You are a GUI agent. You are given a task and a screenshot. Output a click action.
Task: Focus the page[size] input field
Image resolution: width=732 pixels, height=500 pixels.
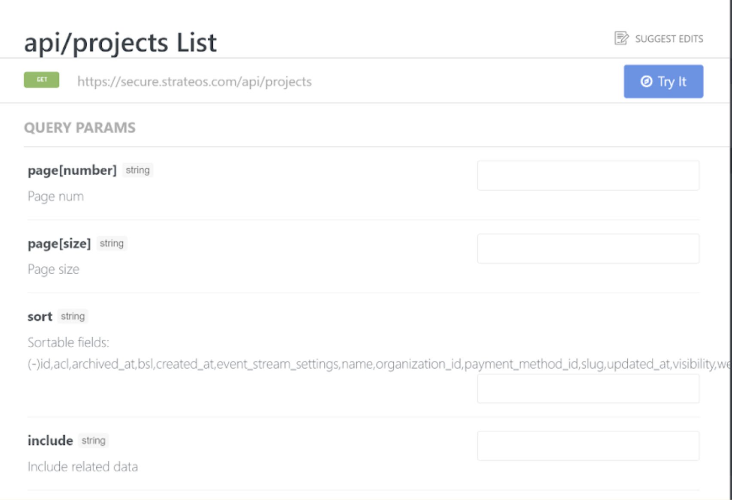(x=588, y=249)
